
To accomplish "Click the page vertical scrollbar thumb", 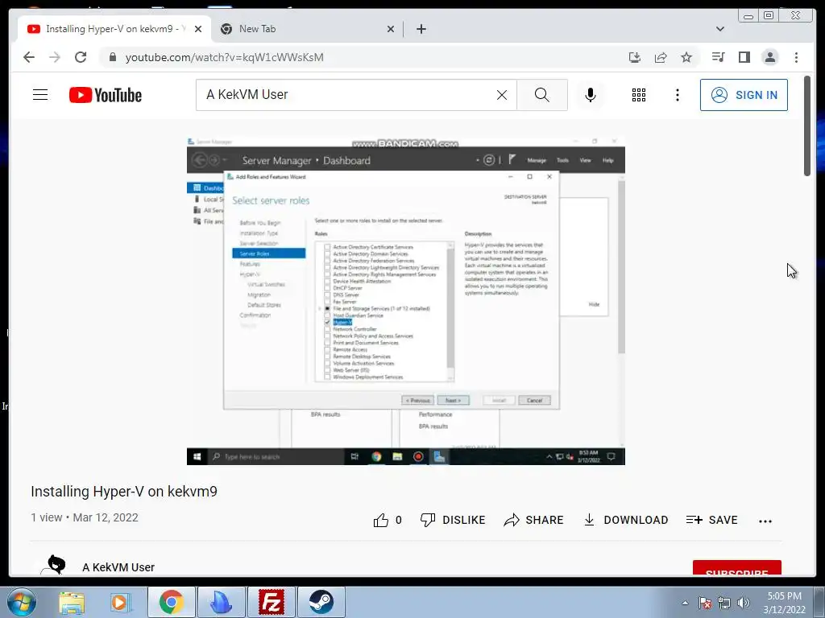I will [807, 126].
